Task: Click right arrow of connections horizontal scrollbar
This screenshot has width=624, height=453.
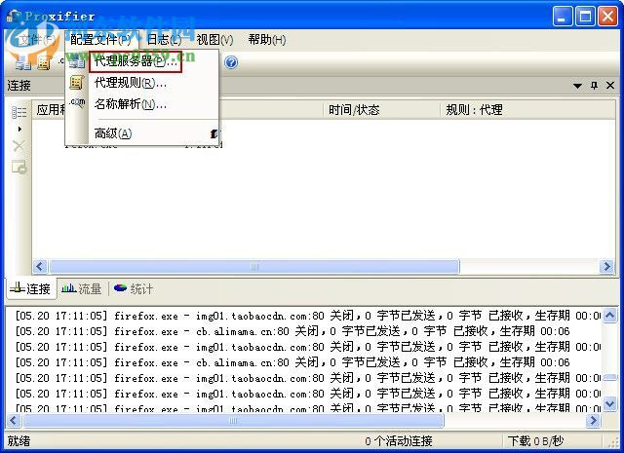Action: pos(606,266)
